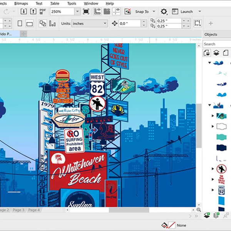231x231 pixels.
Task: Switch to Page 4 tab
Action: pos(34,210)
